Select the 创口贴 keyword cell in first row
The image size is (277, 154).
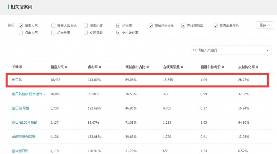tap(17, 80)
